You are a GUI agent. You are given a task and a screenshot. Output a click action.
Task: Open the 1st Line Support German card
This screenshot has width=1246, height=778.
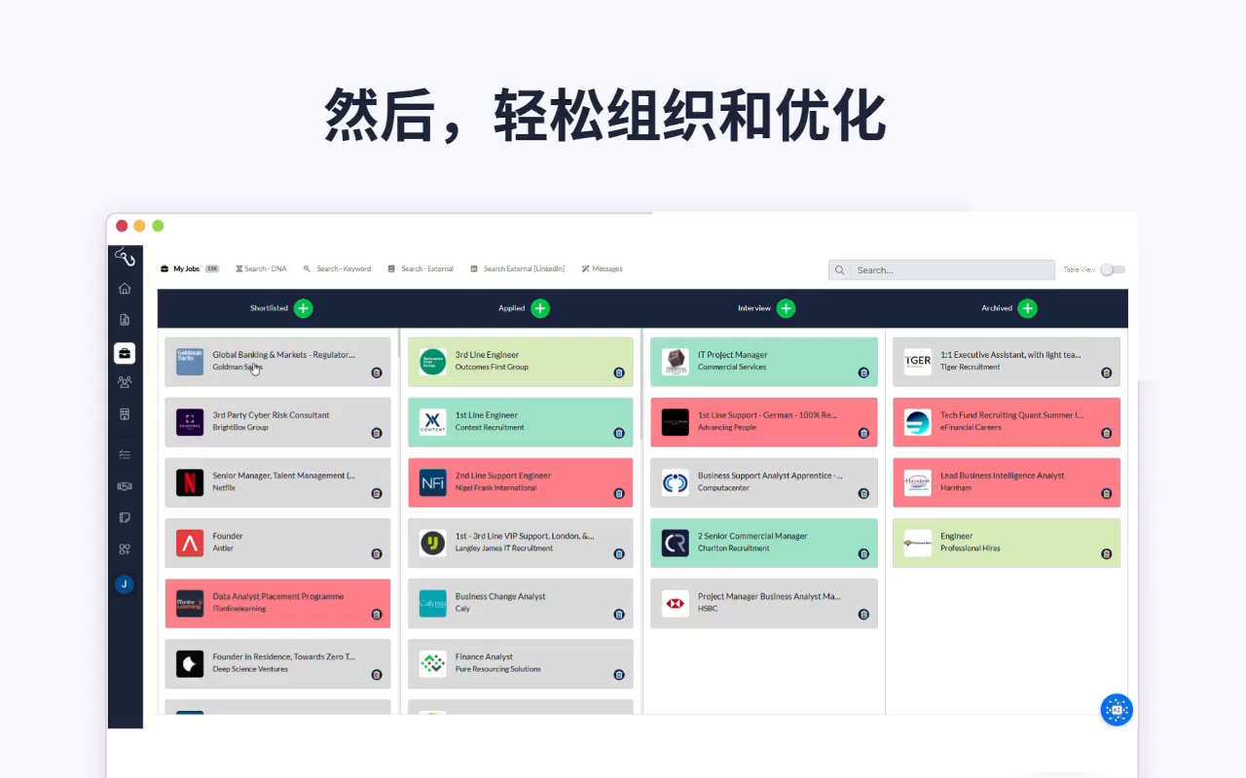[x=763, y=422]
